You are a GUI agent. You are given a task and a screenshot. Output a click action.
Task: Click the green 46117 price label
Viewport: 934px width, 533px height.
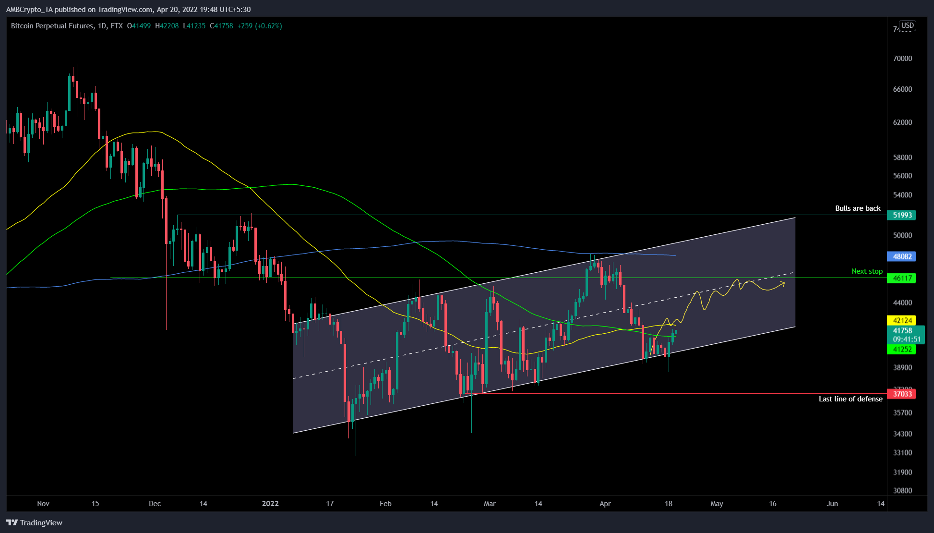click(901, 278)
